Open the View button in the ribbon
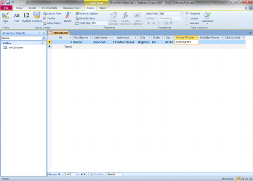 [5, 18]
